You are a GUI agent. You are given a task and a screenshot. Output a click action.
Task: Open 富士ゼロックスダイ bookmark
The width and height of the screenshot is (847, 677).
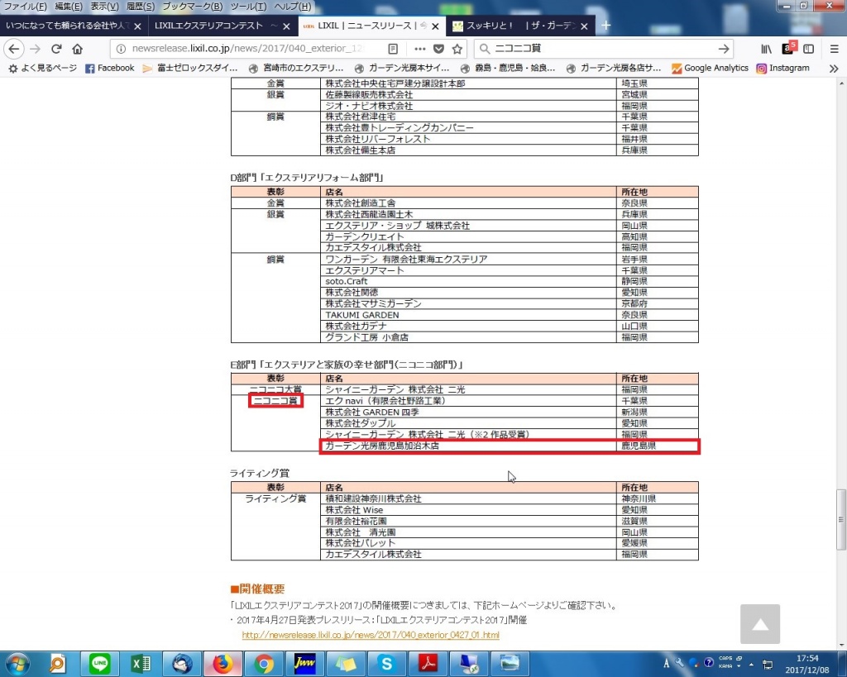click(x=190, y=68)
